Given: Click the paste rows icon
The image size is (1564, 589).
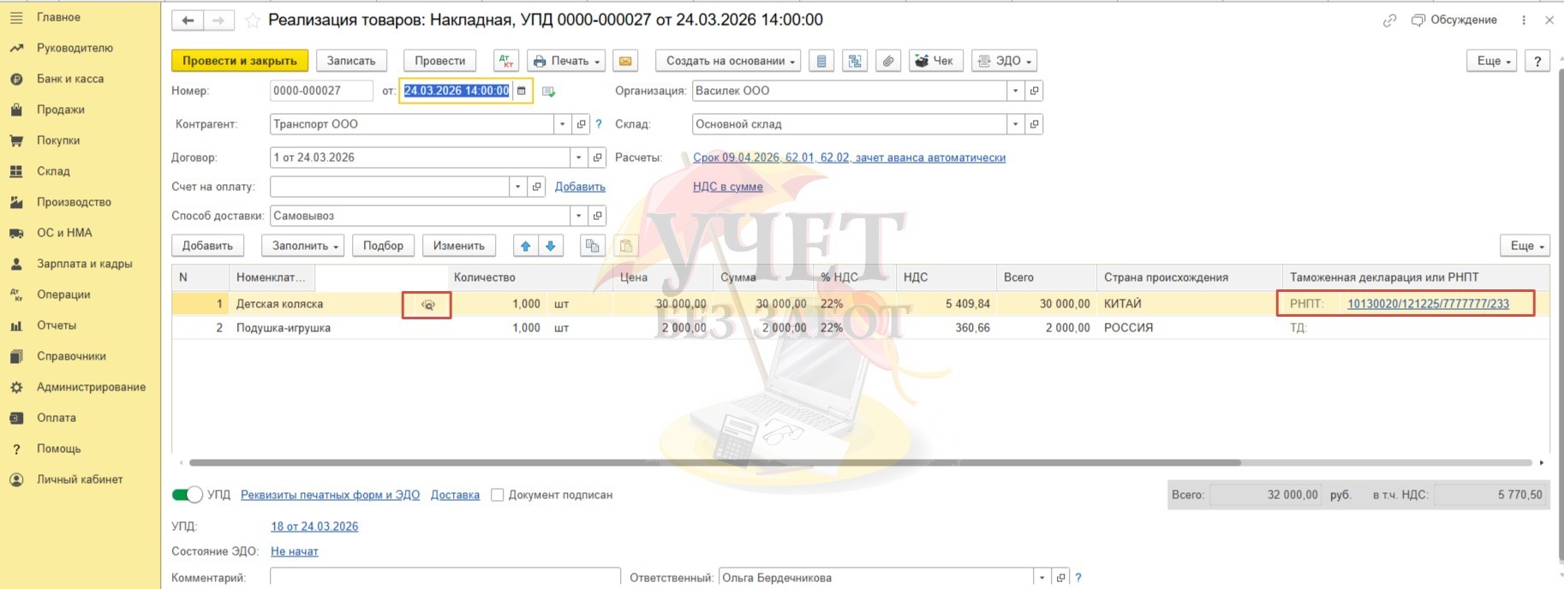Looking at the screenshot, I should pos(626,246).
